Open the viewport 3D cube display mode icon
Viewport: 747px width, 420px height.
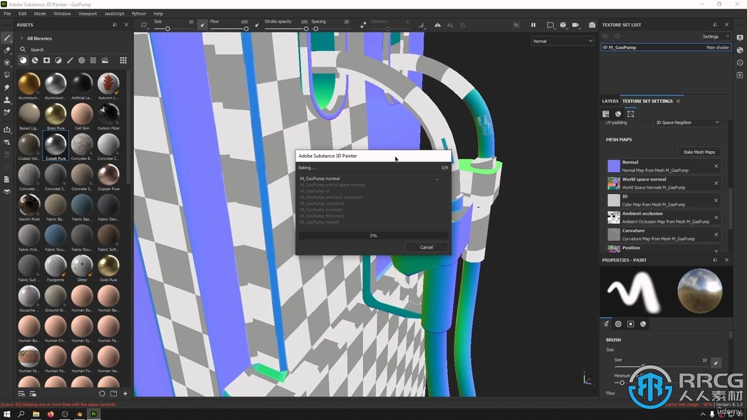[564, 25]
